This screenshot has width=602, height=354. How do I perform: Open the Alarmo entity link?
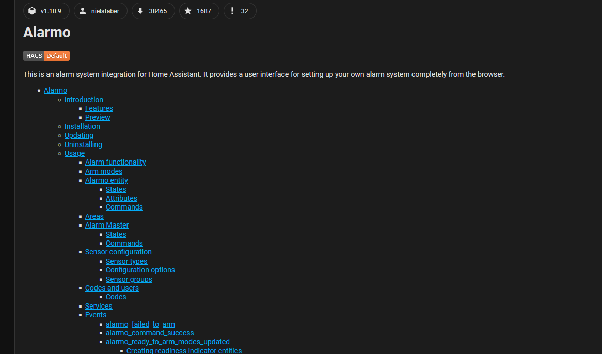(x=106, y=180)
